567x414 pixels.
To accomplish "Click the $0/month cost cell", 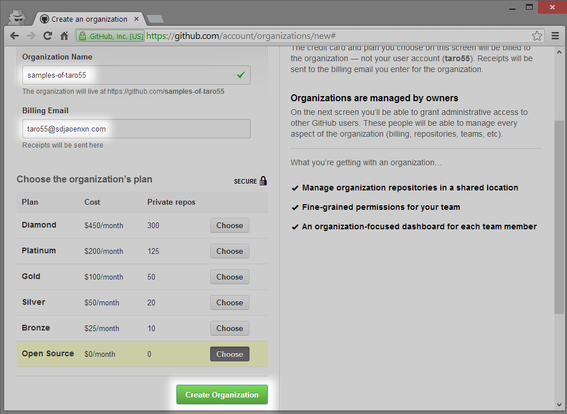I will [100, 354].
